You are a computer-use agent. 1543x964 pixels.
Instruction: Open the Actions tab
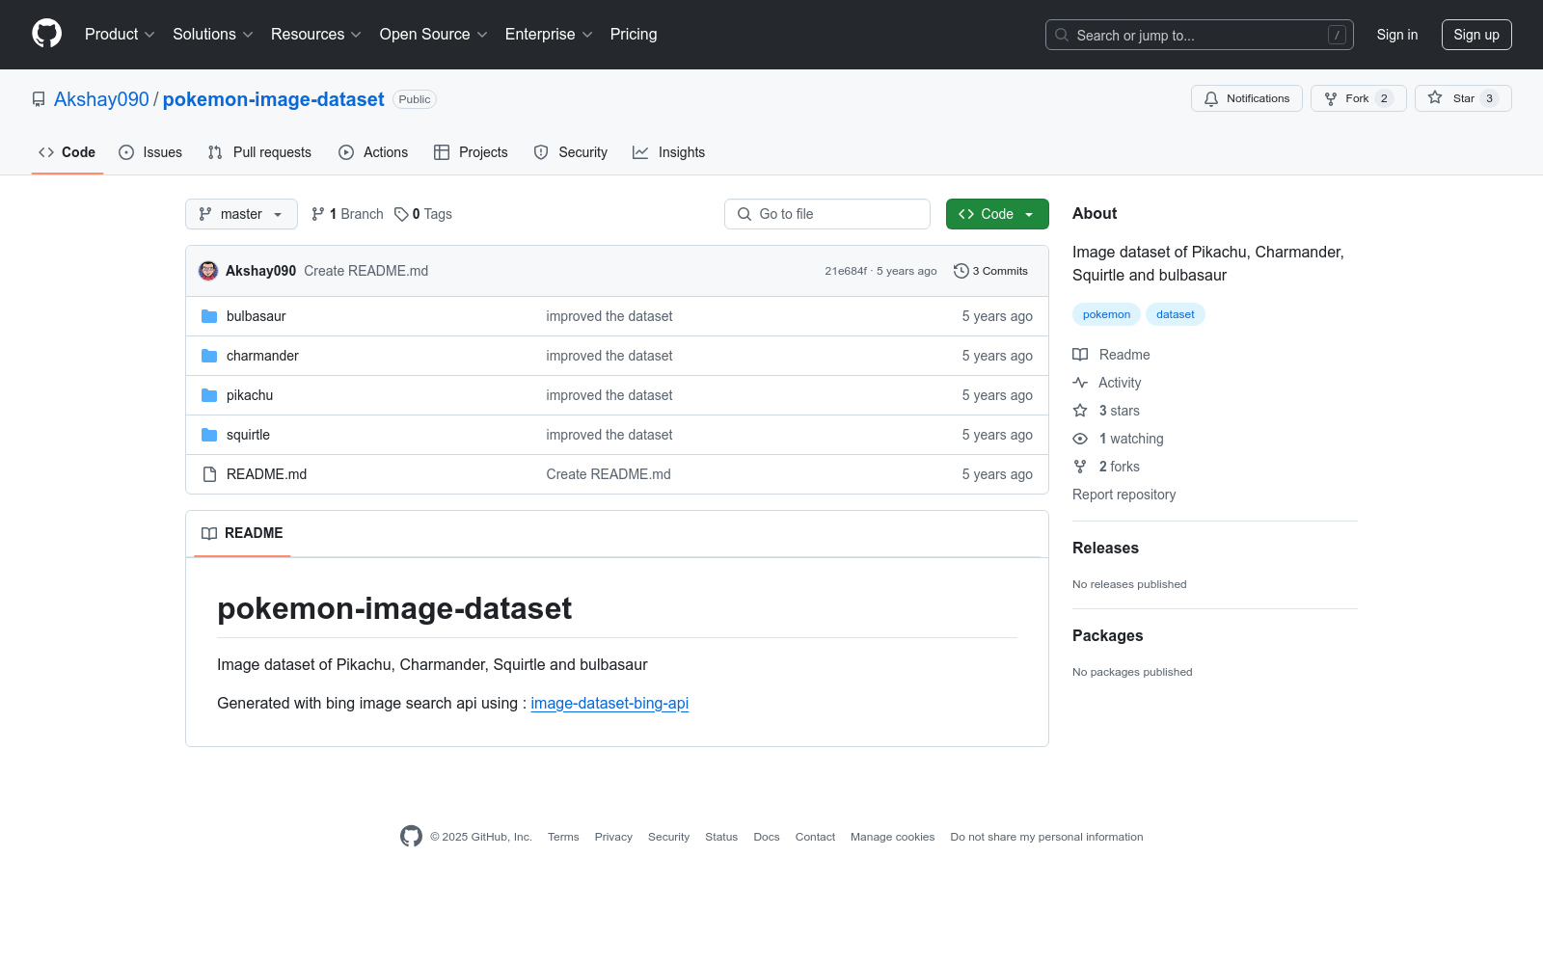tap(373, 152)
